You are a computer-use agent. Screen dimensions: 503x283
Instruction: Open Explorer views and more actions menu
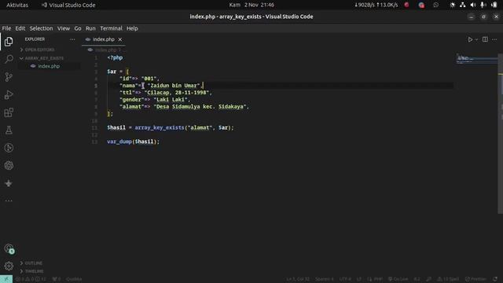click(x=72, y=39)
